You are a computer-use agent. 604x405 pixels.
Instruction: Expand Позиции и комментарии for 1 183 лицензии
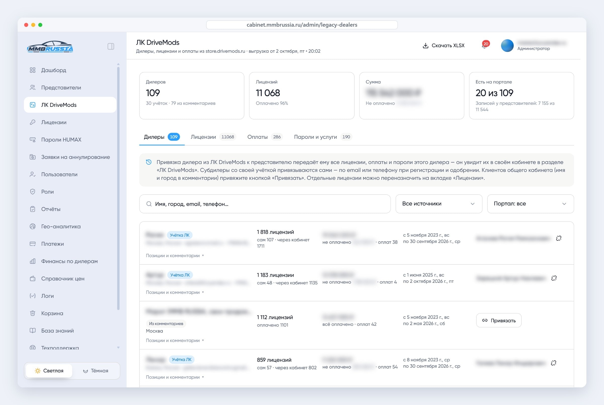pos(175,292)
